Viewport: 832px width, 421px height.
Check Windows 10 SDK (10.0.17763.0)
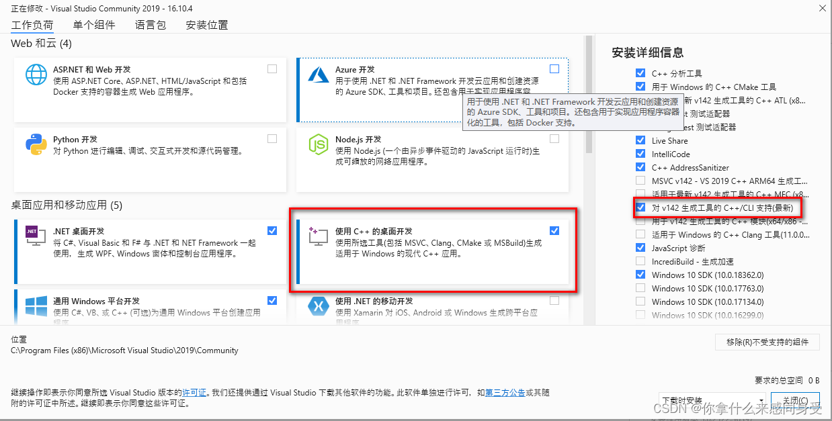coord(640,288)
